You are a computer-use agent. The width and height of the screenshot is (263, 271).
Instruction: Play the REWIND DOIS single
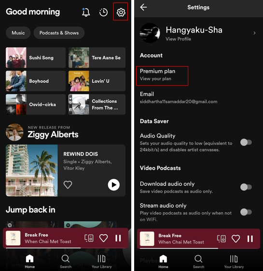(113, 185)
